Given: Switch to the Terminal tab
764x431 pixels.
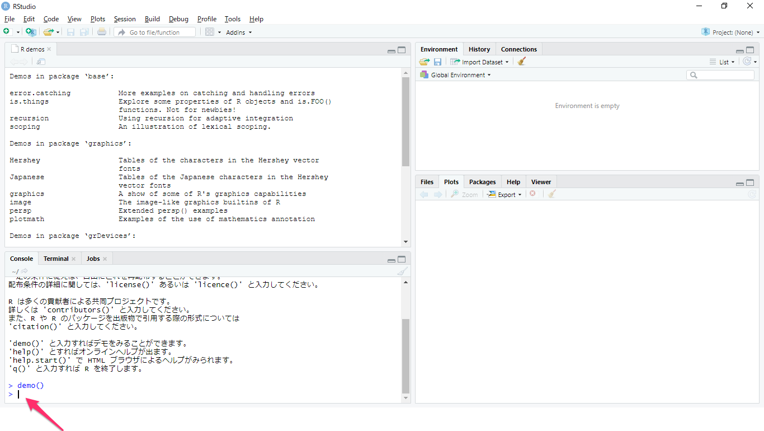Looking at the screenshot, I should coord(56,258).
